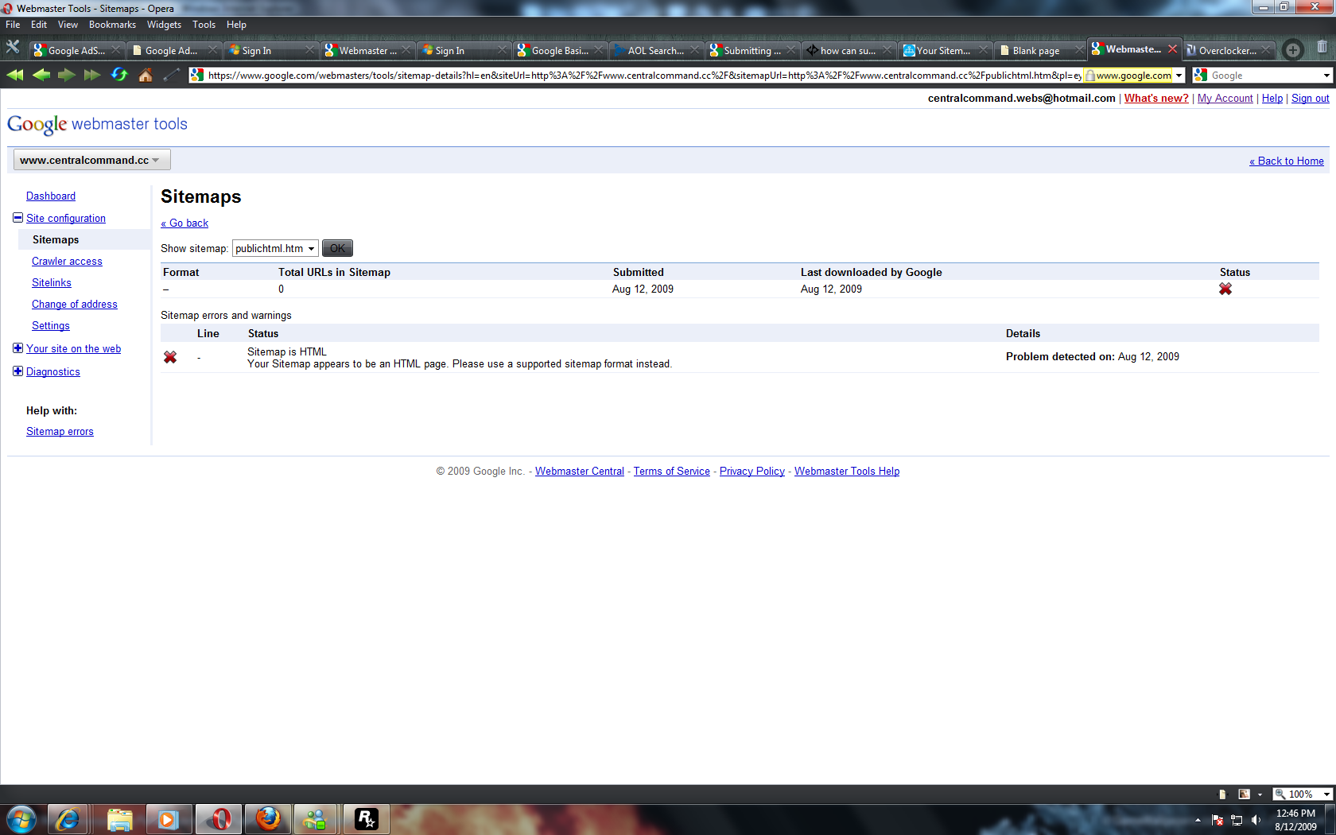
Task: Click the Opera taskbar button
Action: (x=219, y=818)
